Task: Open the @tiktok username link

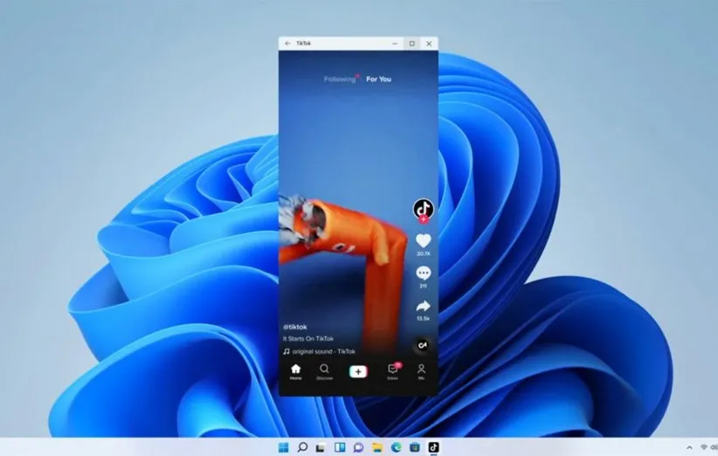Action: pos(297,328)
